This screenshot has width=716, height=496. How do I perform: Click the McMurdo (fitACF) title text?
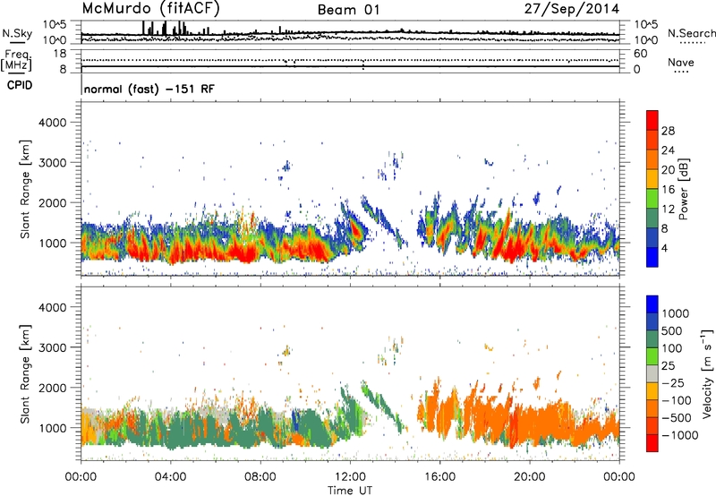pyautogui.click(x=150, y=8)
